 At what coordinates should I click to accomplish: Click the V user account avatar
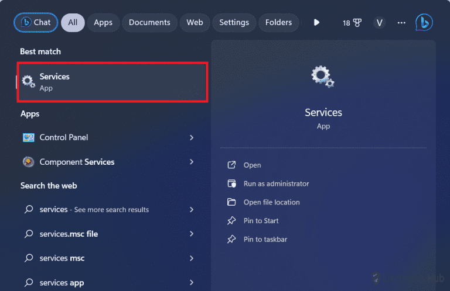380,23
